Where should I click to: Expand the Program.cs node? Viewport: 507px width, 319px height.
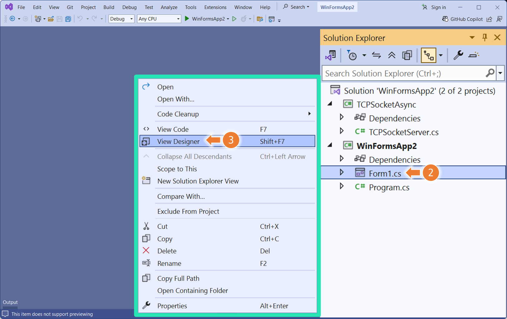coord(342,186)
